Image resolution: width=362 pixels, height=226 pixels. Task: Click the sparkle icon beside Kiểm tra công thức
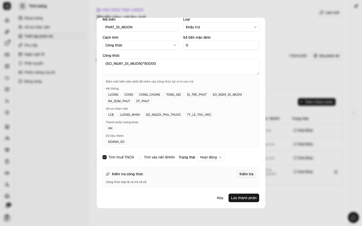click(x=108, y=174)
